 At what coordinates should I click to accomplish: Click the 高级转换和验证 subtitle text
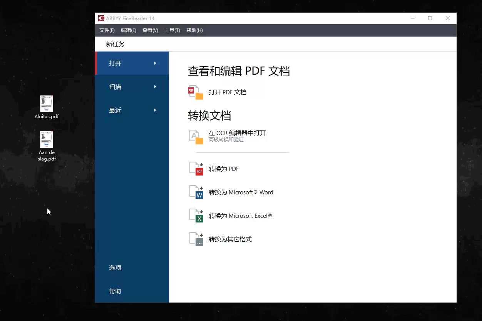tap(226, 140)
